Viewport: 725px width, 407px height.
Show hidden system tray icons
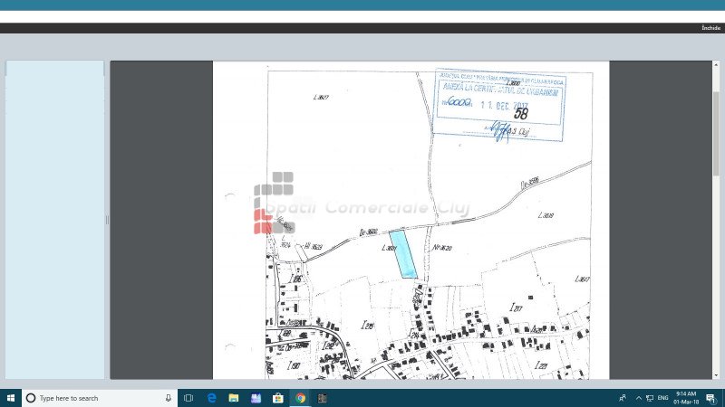point(638,398)
